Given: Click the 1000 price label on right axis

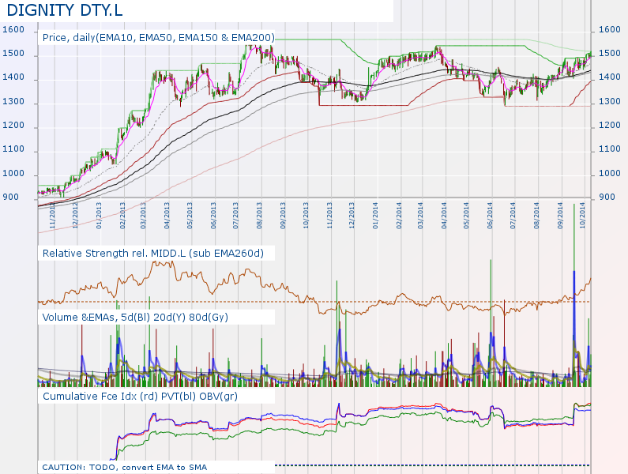Looking at the screenshot, I should pos(610,173).
